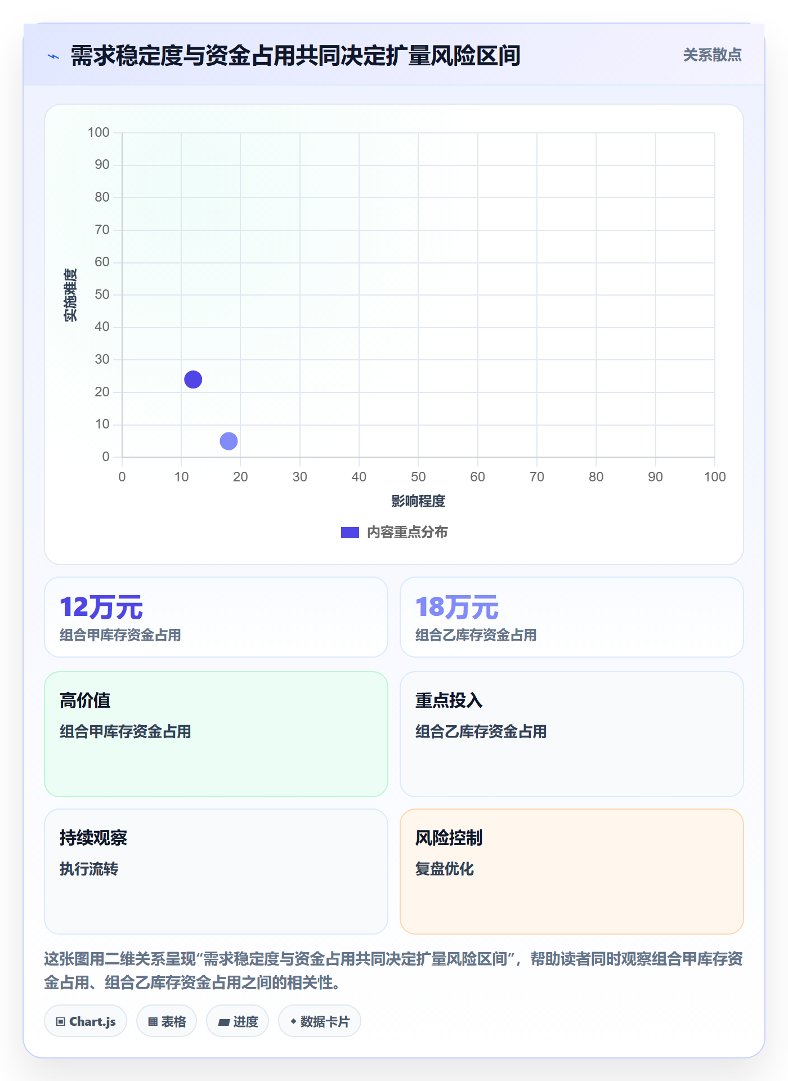Select the 18万元 data card
This screenshot has height=1081, width=788.
click(572, 617)
